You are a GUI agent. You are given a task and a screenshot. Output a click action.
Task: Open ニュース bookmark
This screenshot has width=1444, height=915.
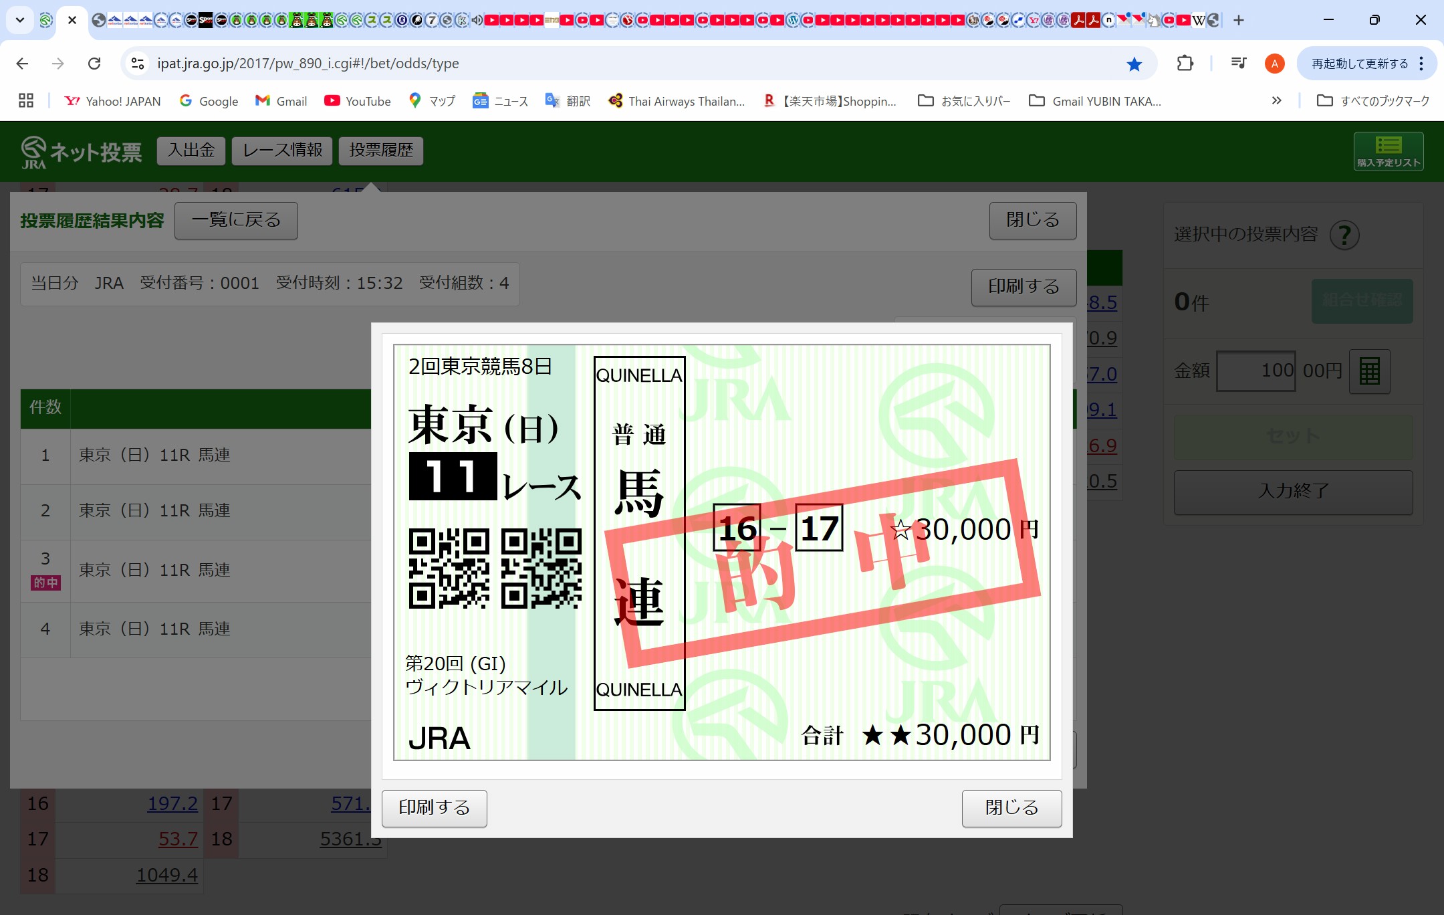coord(501,101)
